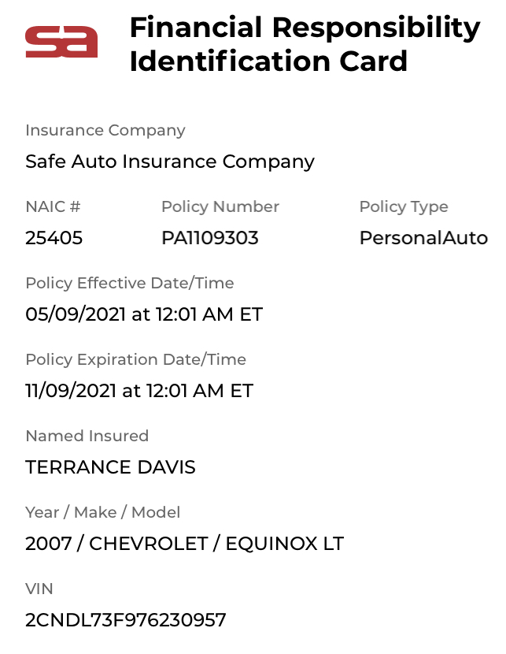The width and height of the screenshot is (506, 654).
Task: Click the Policy Expiration Date/Time label
Action: coord(136,359)
